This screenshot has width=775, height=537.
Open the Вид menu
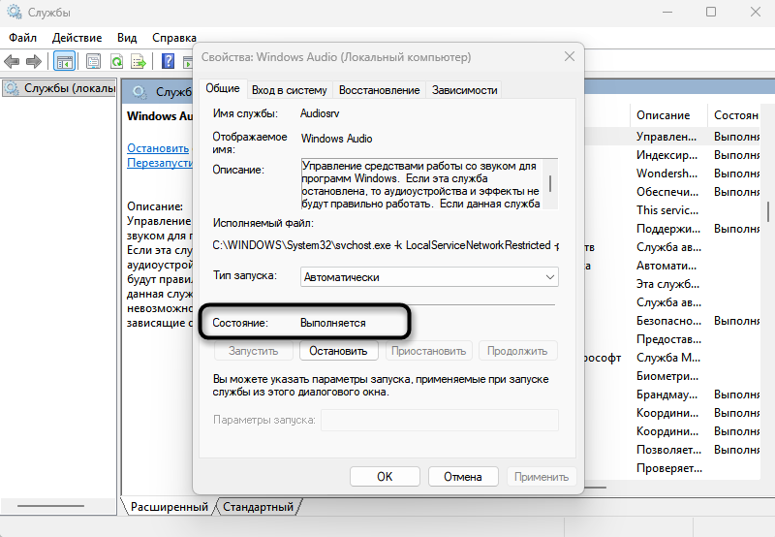pyautogui.click(x=127, y=38)
